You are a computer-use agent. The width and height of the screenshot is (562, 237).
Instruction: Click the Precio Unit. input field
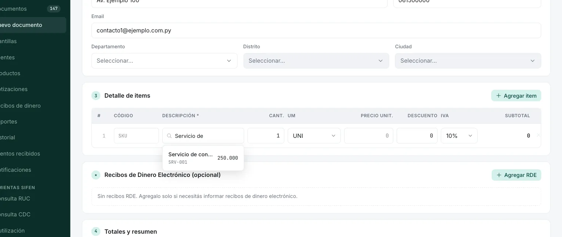click(368, 136)
